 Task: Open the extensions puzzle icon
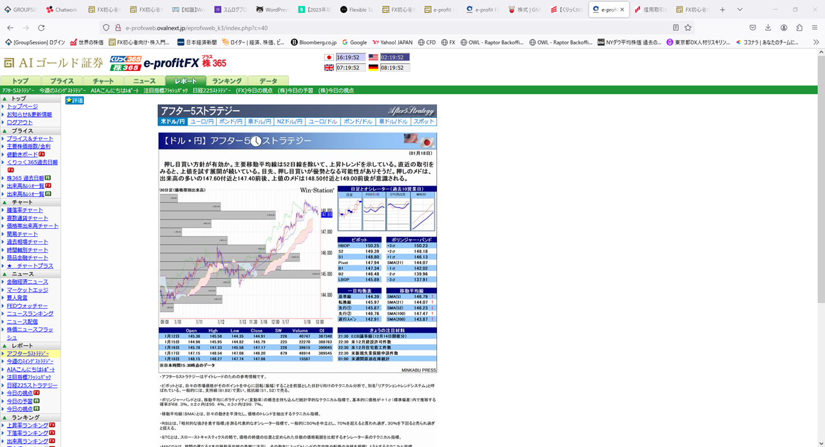point(799,28)
